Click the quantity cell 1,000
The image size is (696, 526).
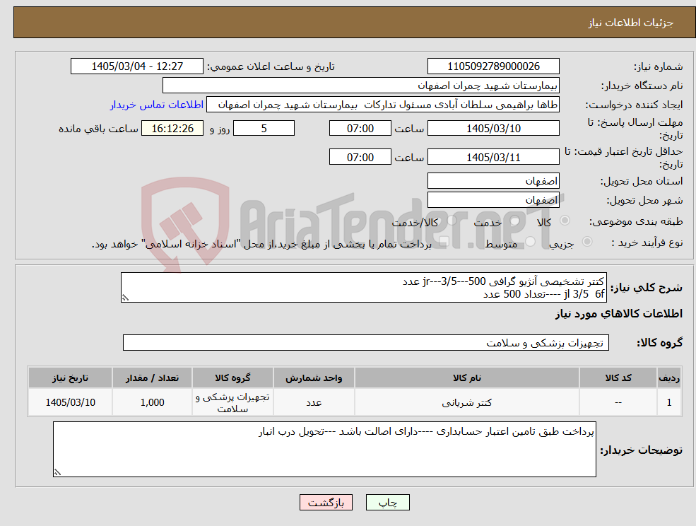coord(152,402)
